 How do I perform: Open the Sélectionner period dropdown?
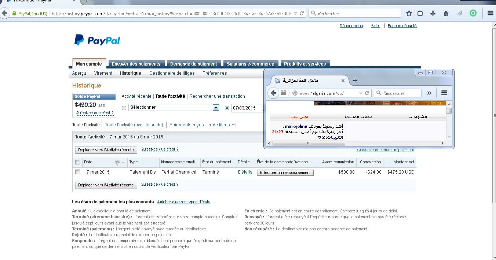click(216, 108)
